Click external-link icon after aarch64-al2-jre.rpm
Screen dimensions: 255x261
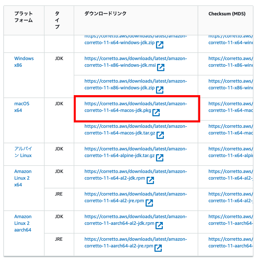coord(158,248)
